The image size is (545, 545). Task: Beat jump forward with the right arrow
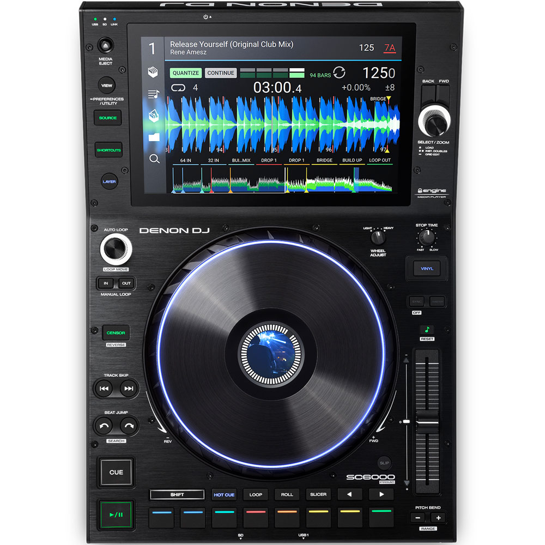pos(129,426)
